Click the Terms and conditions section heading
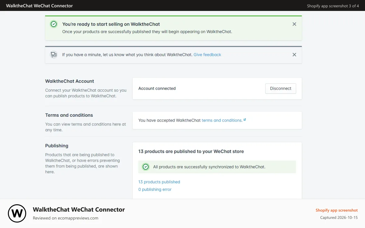The image size is (365, 228). 69,115
